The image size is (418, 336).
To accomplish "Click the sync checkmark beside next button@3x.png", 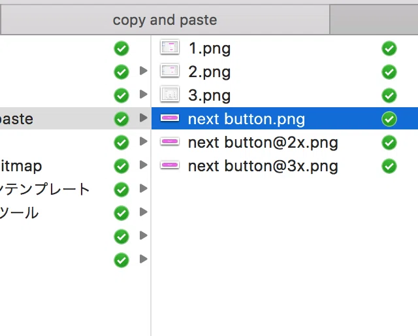I will (389, 166).
